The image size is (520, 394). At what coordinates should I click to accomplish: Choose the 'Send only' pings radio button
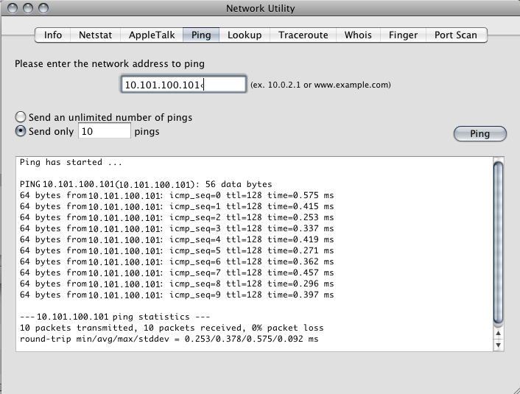point(21,131)
